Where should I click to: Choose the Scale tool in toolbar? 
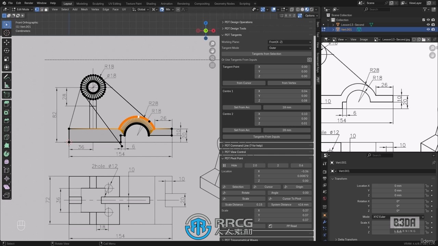point(7,59)
